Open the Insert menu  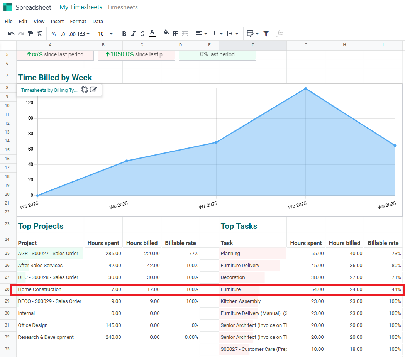pos(57,22)
